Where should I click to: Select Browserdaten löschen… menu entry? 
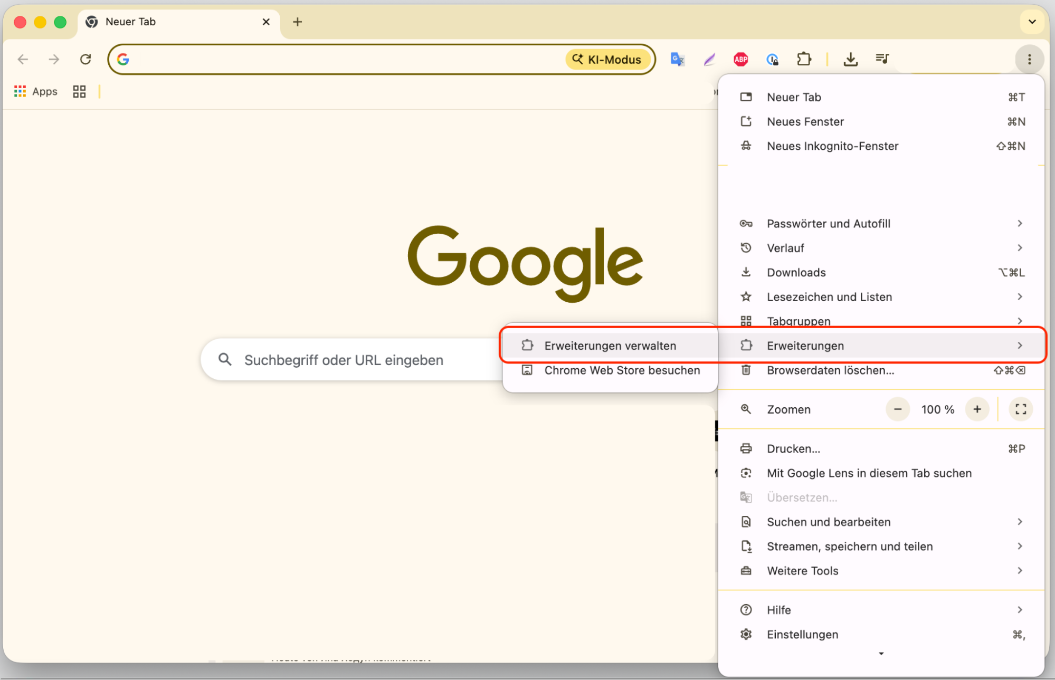(x=881, y=370)
